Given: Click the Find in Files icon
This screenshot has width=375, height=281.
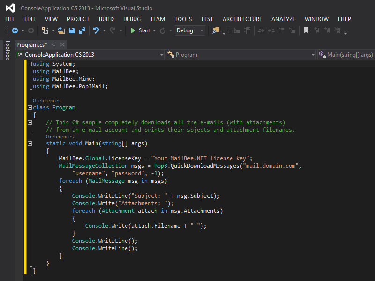Looking at the screenshot, I should [x=216, y=30].
